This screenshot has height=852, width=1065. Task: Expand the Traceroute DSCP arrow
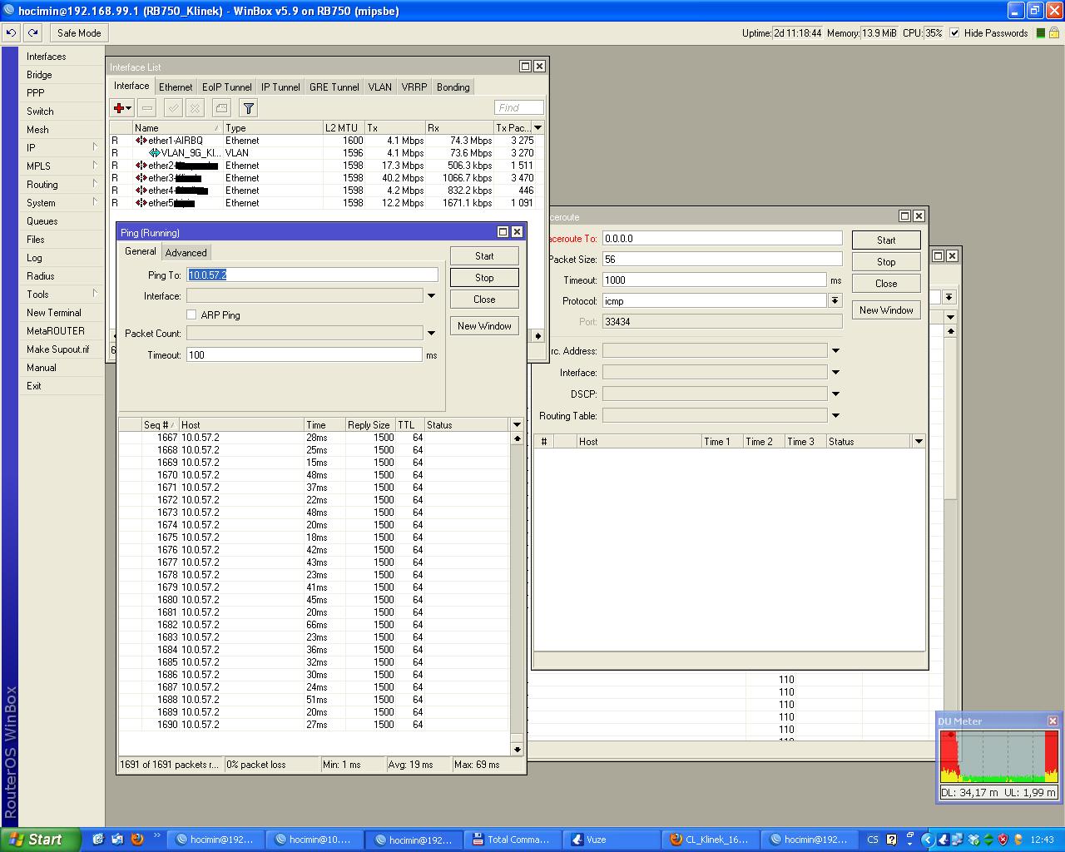pyautogui.click(x=835, y=394)
